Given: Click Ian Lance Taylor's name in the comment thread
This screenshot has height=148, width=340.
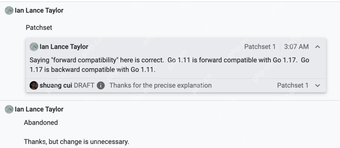Looking at the screenshot, I should point(64,47).
